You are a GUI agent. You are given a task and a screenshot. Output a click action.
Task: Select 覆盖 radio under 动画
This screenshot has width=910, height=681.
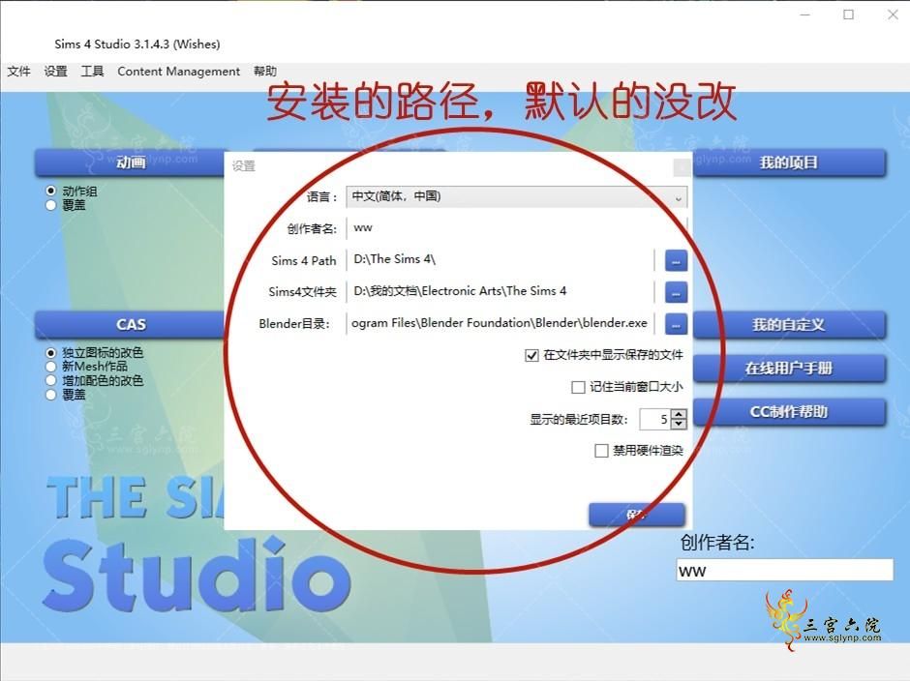coord(51,205)
